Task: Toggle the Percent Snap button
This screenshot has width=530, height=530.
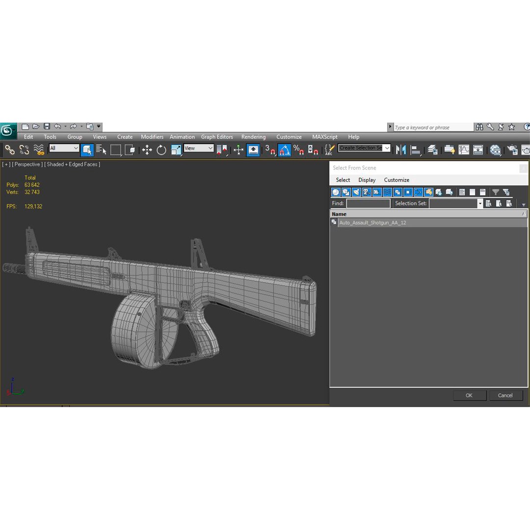Action: pos(298,150)
